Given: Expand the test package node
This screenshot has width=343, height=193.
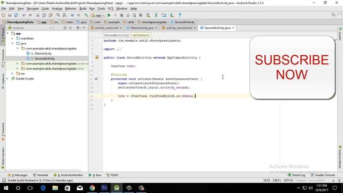Looking at the screenshot, I should (x=18, y=69).
